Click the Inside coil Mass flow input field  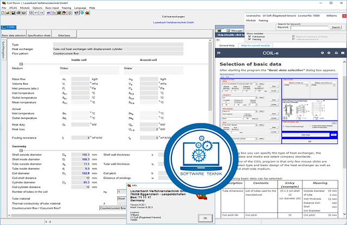point(80,79)
